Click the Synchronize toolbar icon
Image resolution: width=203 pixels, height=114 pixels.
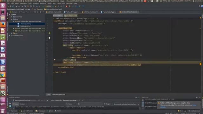pyautogui.click(x=13, y=6)
